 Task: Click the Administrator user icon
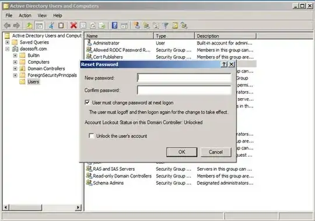click(x=89, y=43)
